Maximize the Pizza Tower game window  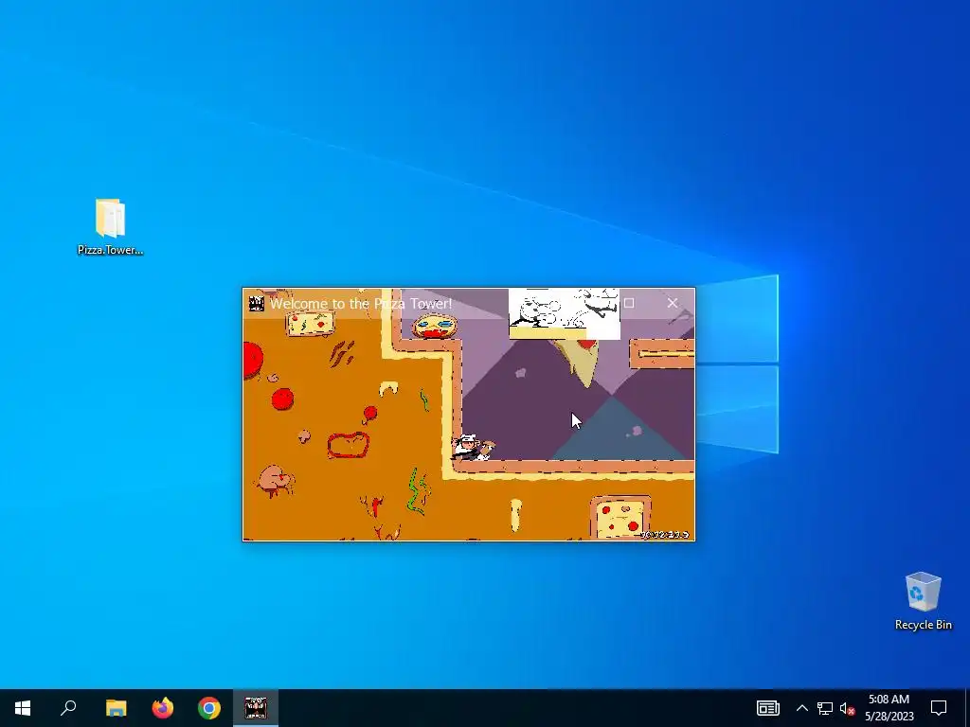tap(629, 303)
